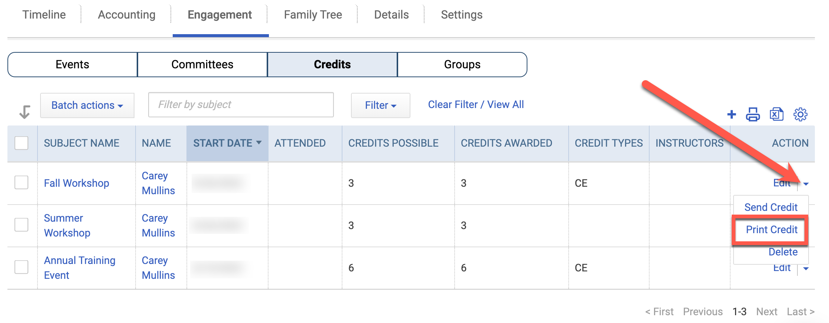
Task: Click the plus icon to add credit
Action: click(731, 114)
